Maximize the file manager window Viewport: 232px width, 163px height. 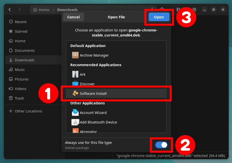(x=214, y=10)
